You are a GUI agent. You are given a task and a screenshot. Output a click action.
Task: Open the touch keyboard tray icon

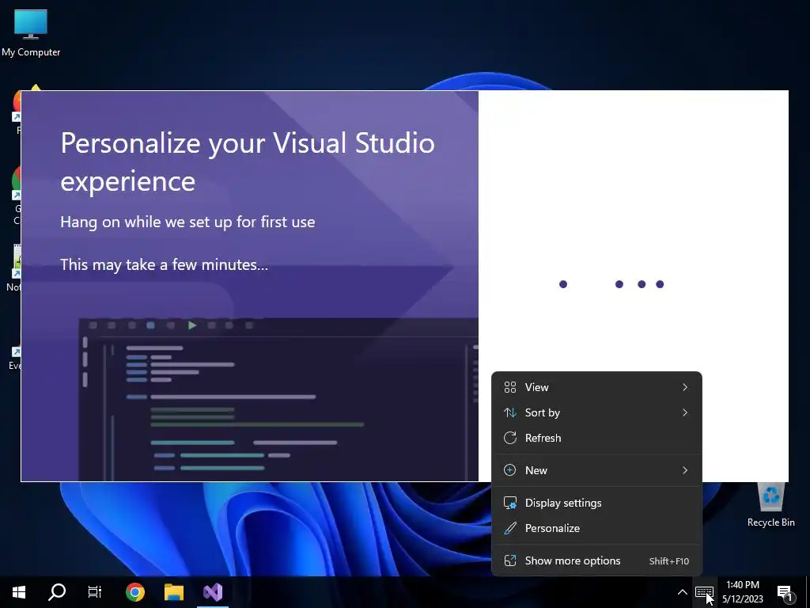(703, 592)
